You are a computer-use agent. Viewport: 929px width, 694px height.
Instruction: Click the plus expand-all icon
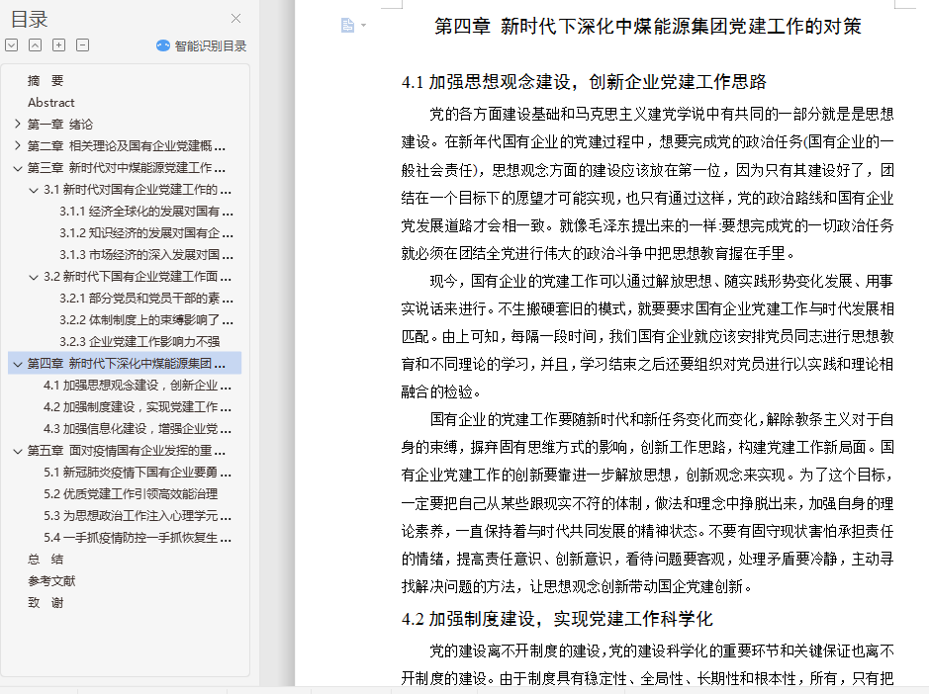pos(58,45)
